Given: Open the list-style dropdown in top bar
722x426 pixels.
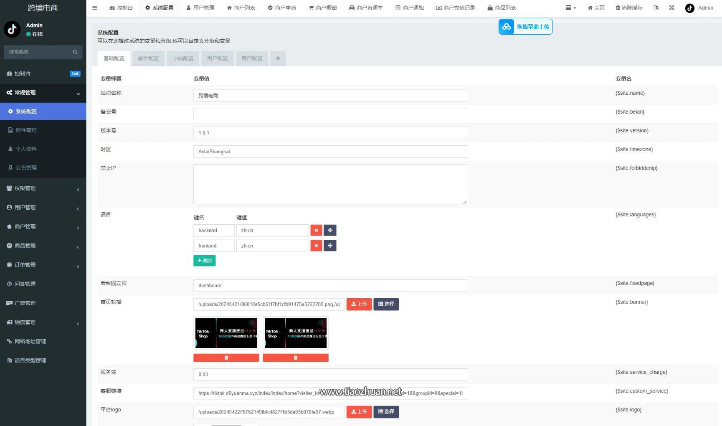Looking at the screenshot, I should click(x=570, y=8).
